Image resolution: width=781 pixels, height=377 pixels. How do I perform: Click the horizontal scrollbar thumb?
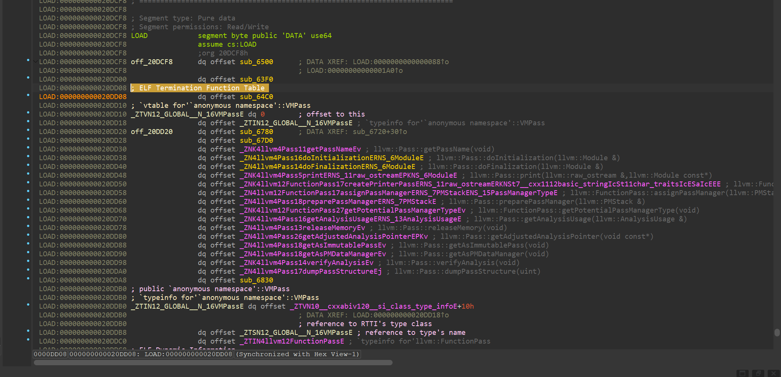coord(213,363)
